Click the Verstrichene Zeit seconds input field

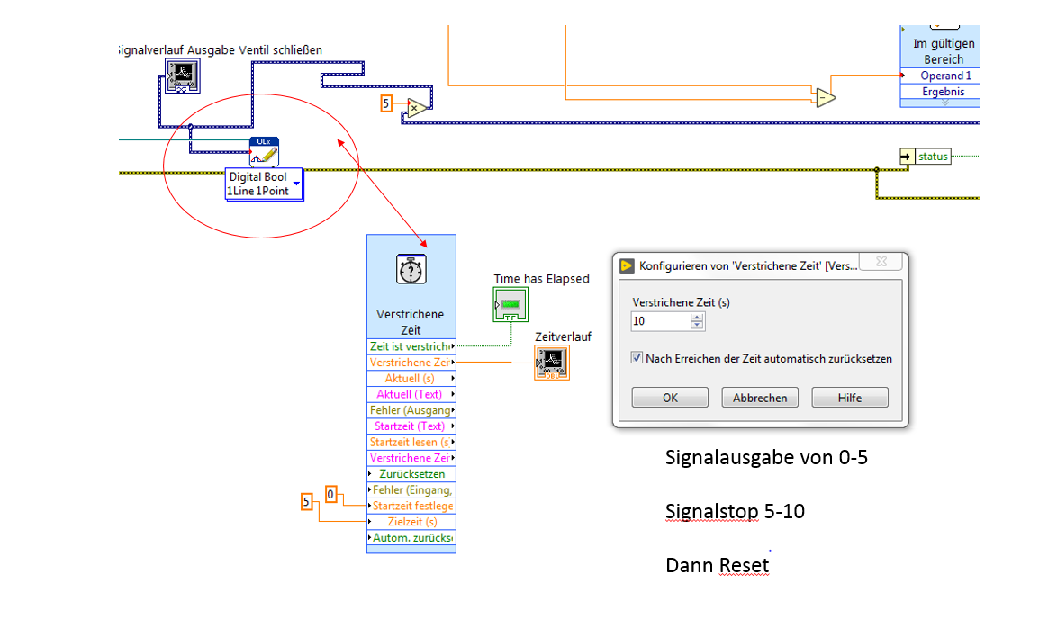pos(661,321)
